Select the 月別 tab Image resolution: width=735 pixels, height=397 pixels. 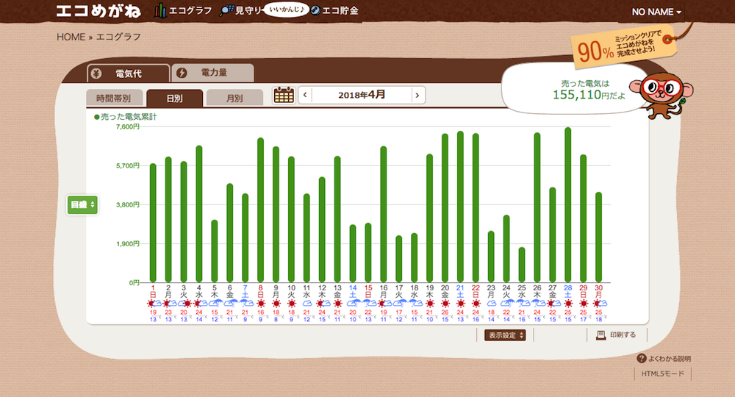[x=234, y=98]
